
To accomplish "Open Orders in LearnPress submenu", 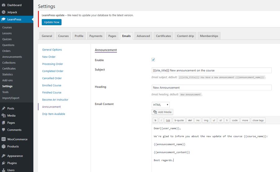I will 6,51.
